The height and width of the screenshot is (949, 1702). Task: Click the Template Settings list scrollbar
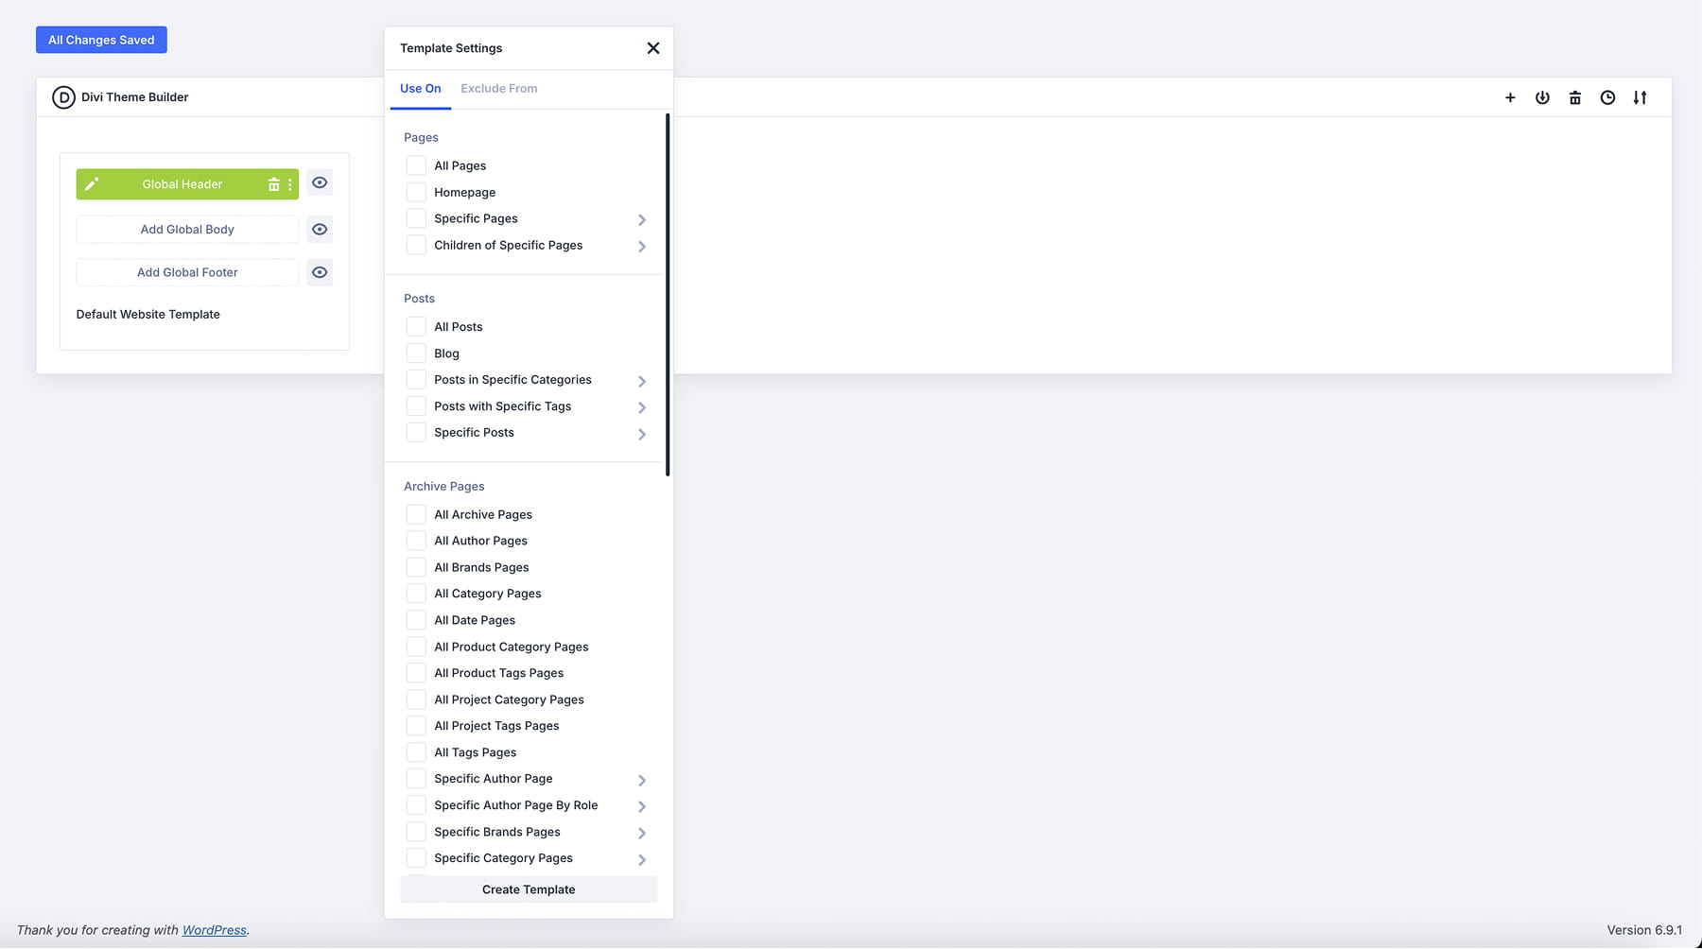coord(668,293)
